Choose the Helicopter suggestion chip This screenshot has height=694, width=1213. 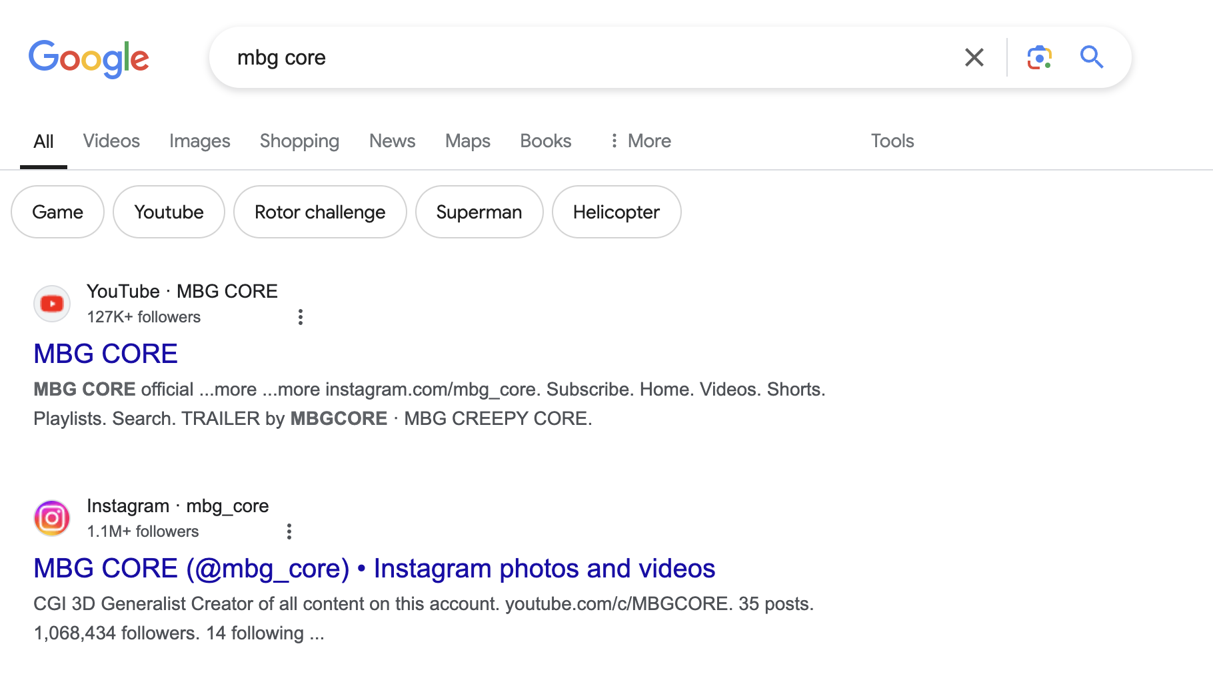(x=616, y=212)
